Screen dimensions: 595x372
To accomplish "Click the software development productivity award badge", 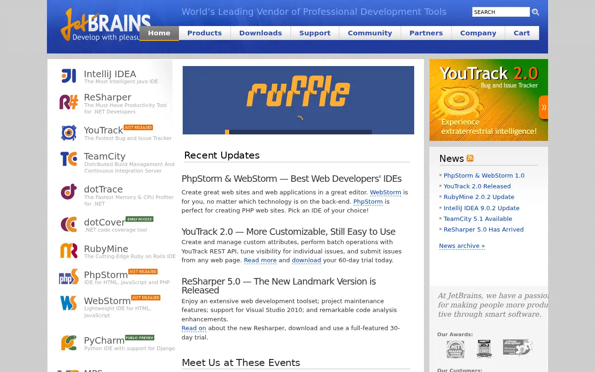I will click(x=517, y=347).
